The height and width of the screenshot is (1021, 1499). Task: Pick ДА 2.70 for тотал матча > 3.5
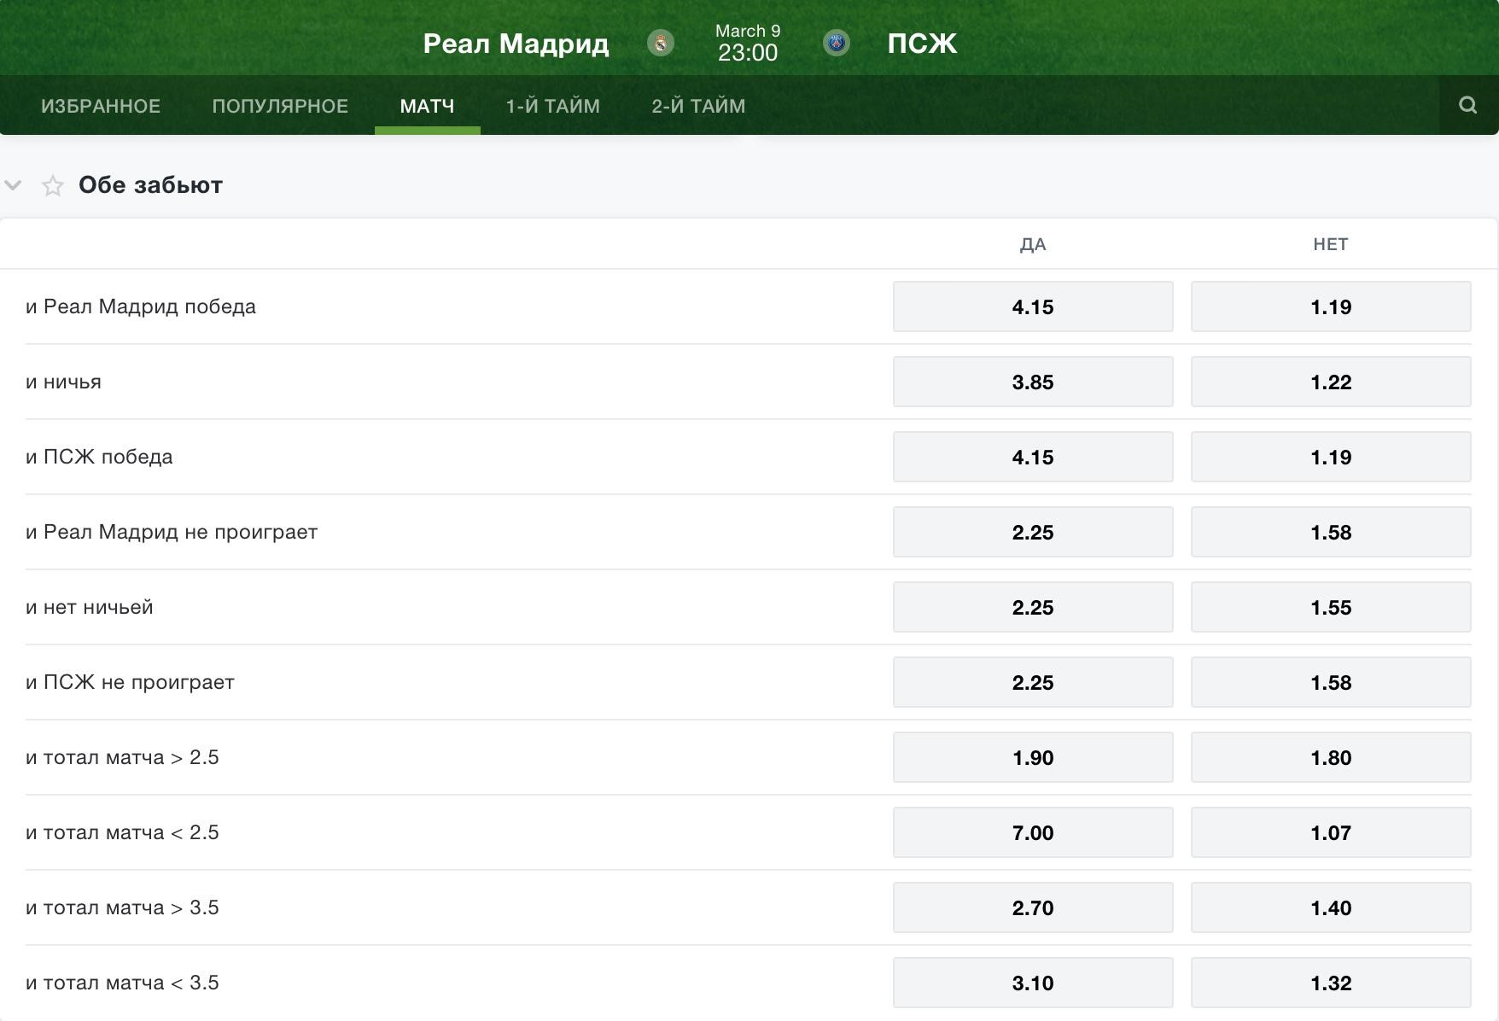coord(1033,907)
